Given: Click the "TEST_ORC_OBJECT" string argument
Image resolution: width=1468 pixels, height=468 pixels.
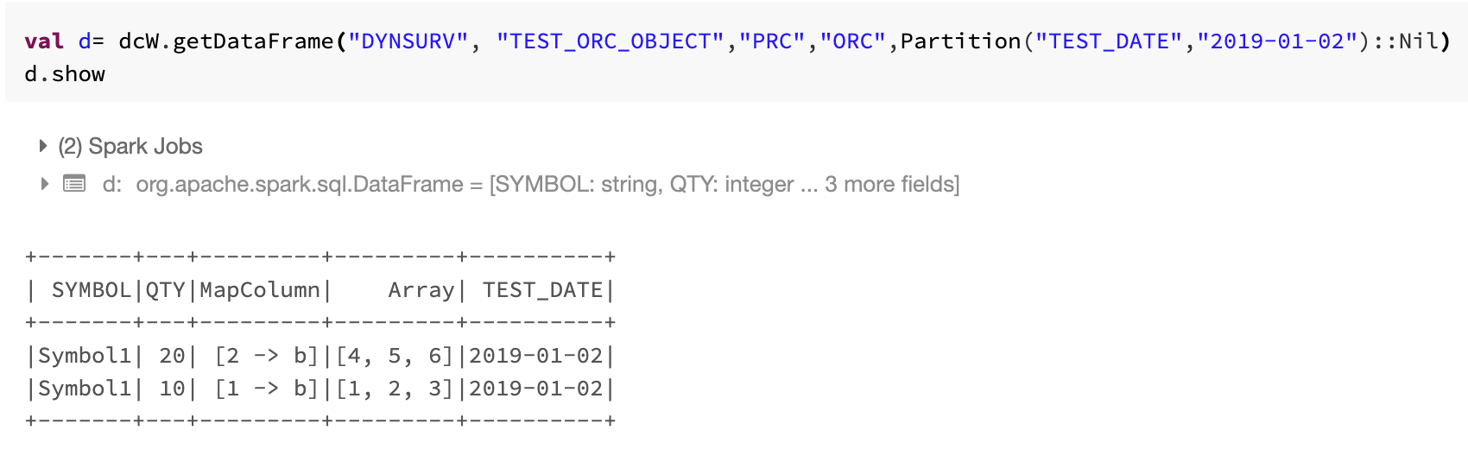Looking at the screenshot, I should point(611,41).
